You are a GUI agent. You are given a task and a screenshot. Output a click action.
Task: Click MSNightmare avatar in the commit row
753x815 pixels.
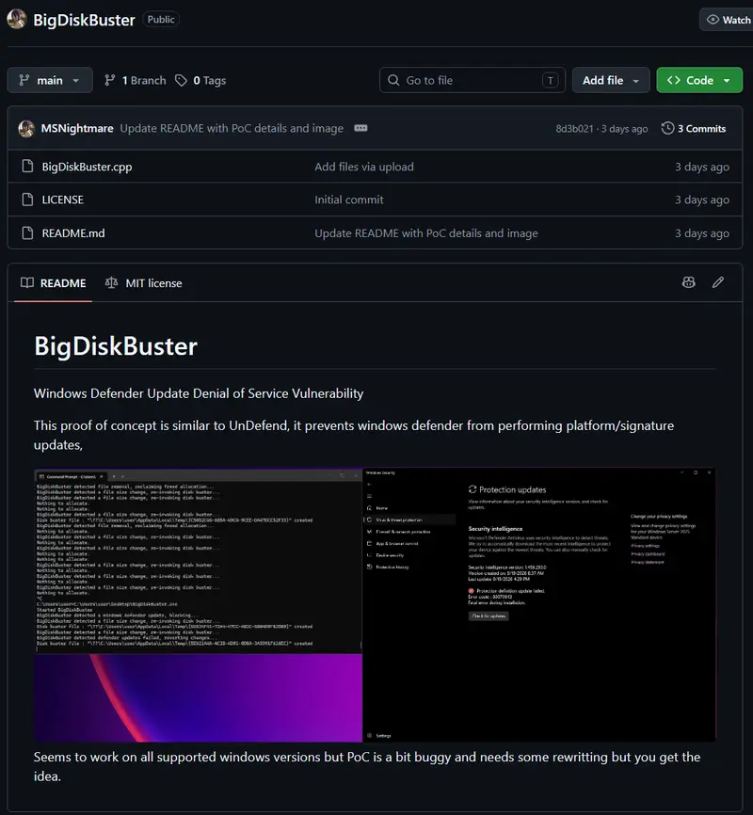26,128
